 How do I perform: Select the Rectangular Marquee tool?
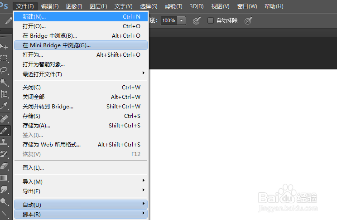pyautogui.click(x=4, y=59)
